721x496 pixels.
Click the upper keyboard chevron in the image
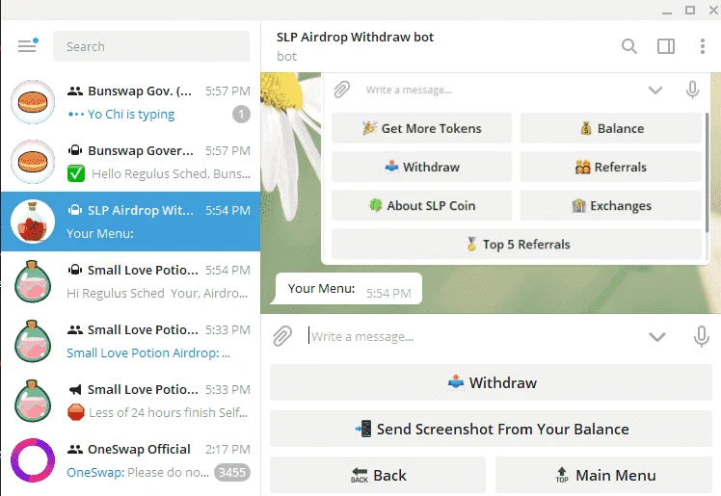pos(655,90)
